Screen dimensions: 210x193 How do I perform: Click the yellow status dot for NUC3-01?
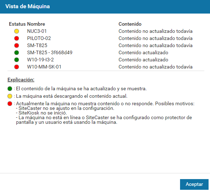point(16,31)
